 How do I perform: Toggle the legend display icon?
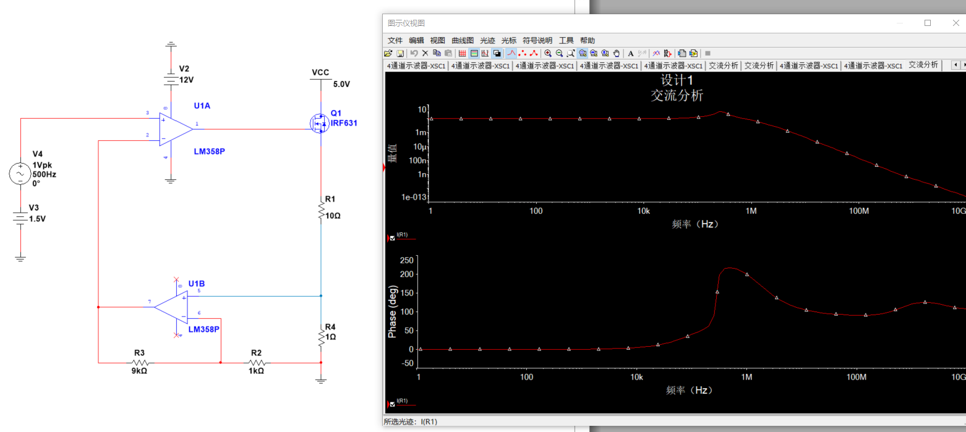tap(474, 53)
